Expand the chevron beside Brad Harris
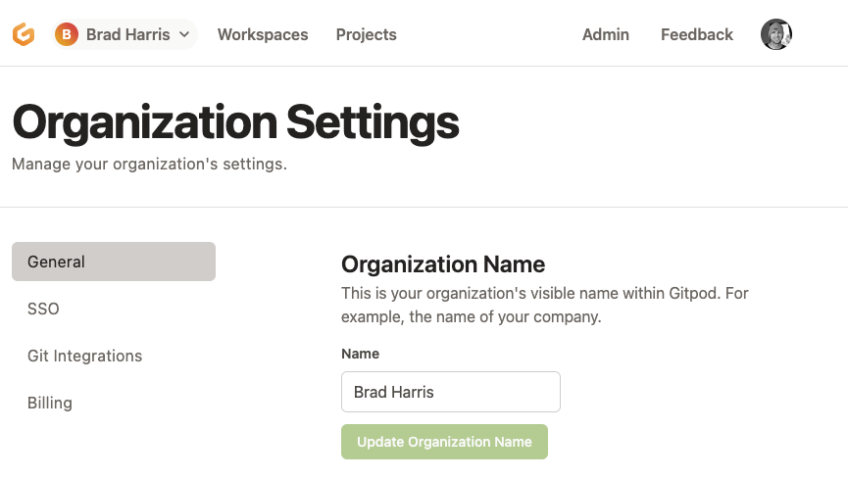 184,34
